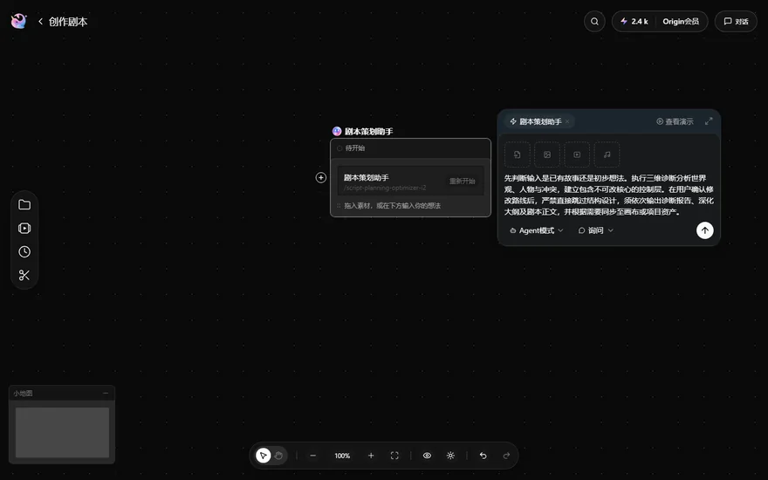Click the 2.4 k lightning credits indicator
768x480 pixels.
click(634, 22)
